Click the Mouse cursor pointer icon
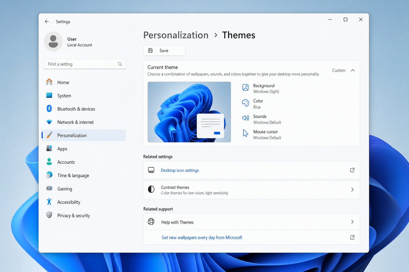 tap(246, 133)
